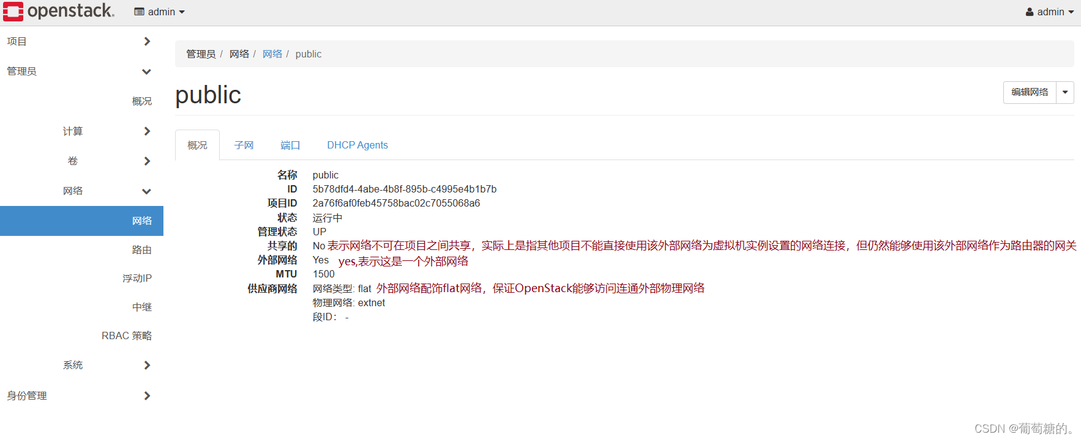The image size is (1081, 440).
Task: Open 概况 under the 管理员 sidebar
Action: 142,101
